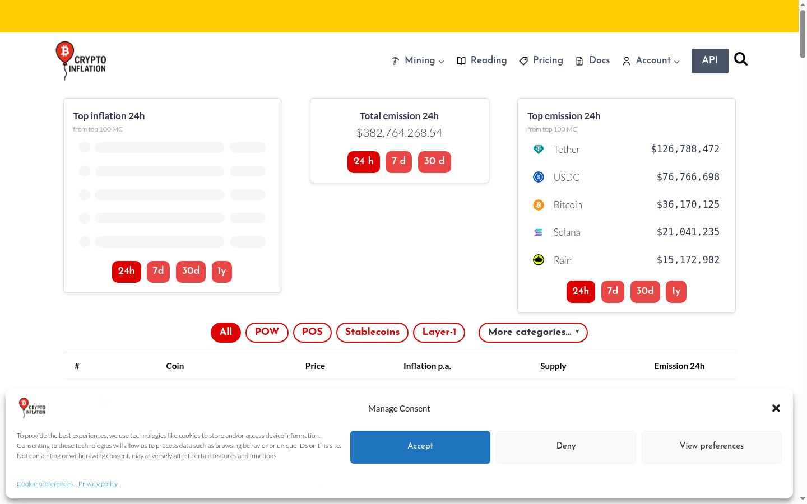
Task: Click the Reading book icon
Action: pos(461,61)
